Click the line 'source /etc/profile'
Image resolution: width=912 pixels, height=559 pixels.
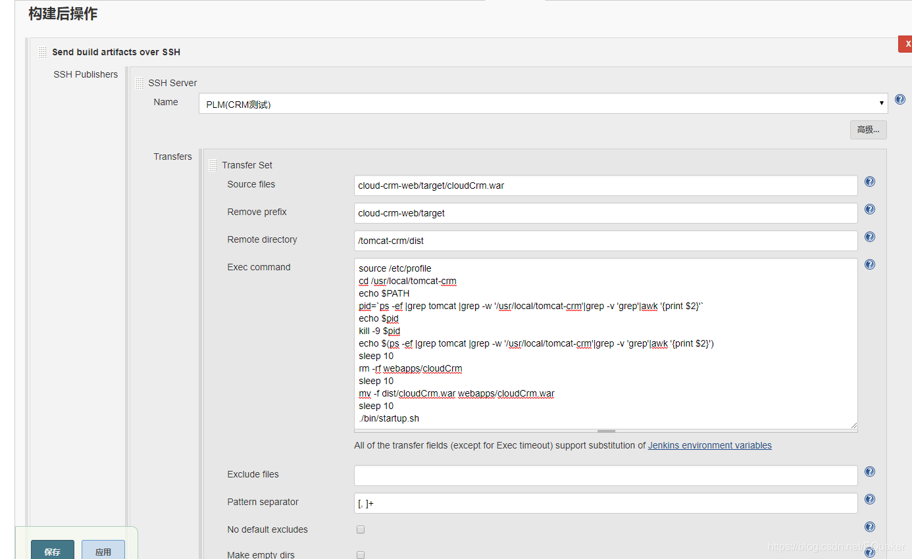click(x=395, y=268)
